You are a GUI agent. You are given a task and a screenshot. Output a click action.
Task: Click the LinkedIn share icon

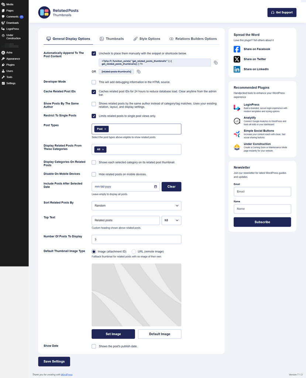pos(237,69)
